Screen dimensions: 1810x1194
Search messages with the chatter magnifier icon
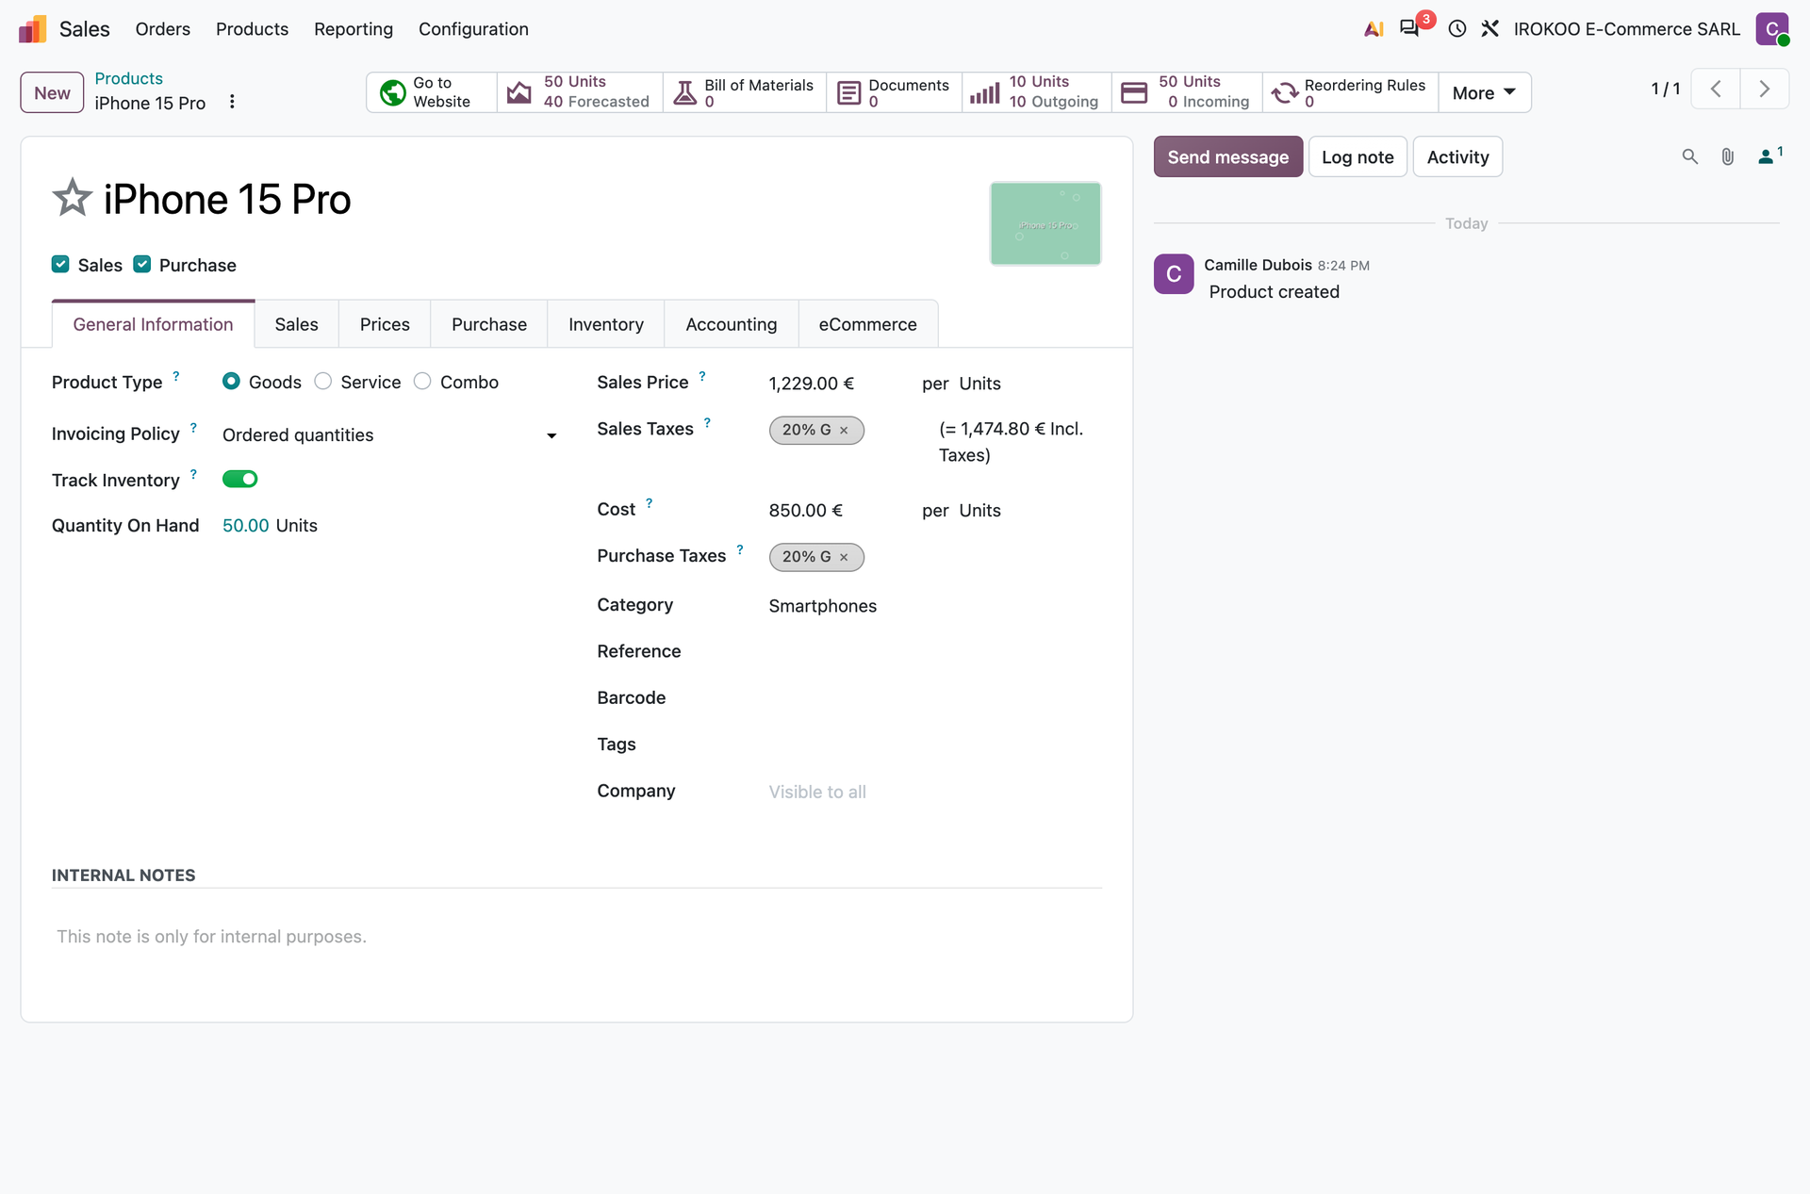1690,156
